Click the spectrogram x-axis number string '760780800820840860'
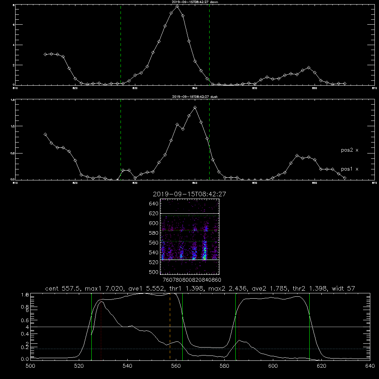 coord(192,280)
